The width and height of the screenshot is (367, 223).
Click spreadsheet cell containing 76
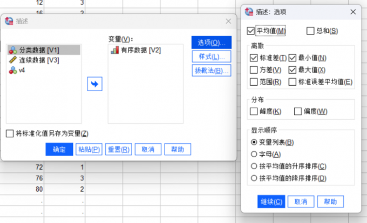click(22, 178)
